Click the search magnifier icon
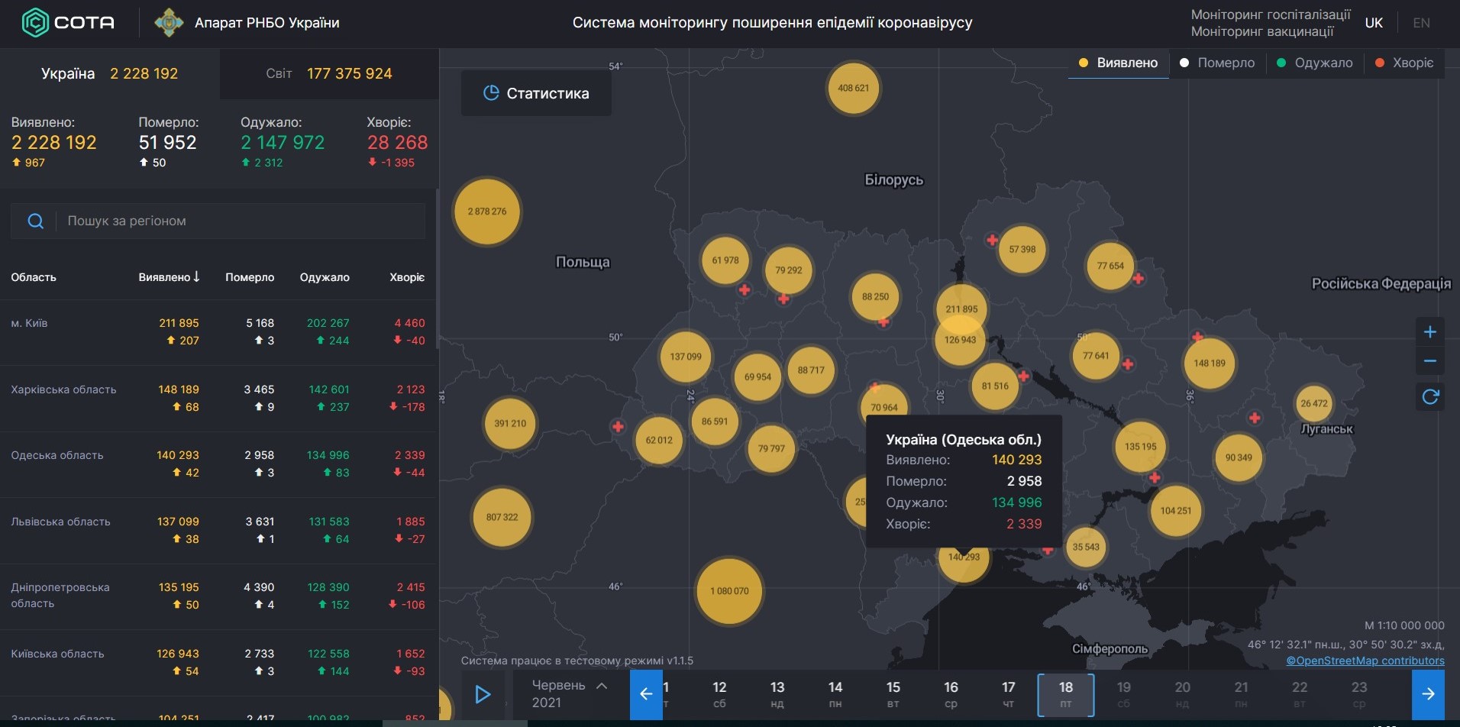1460x727 pixels. pos(35,221)
